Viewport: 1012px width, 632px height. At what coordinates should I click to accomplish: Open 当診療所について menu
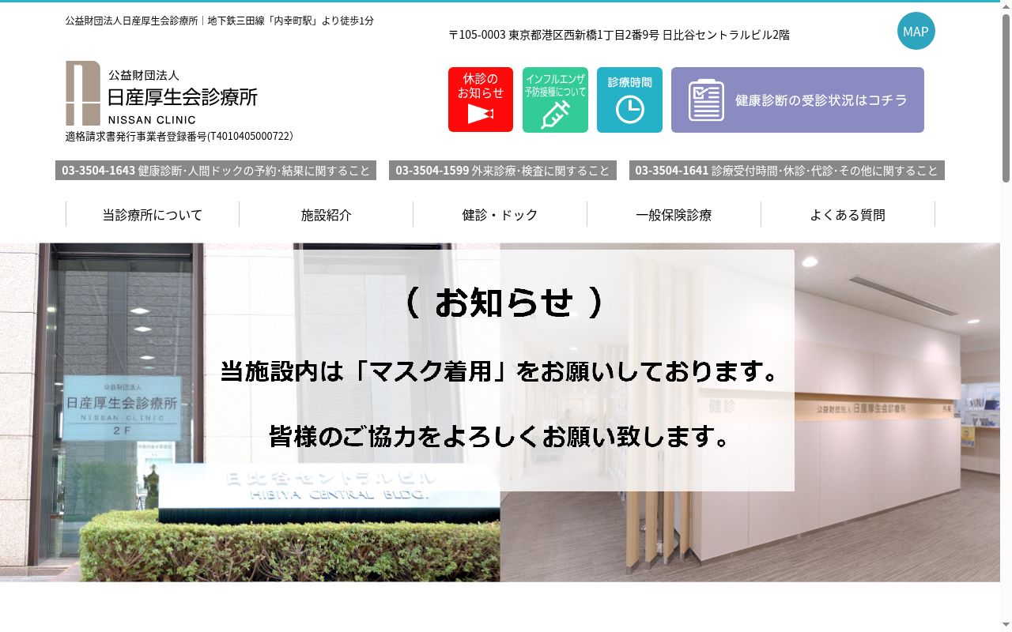[x=153, y=214]
